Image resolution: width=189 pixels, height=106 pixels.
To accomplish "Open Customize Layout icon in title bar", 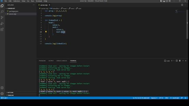I will coord(170,1).
